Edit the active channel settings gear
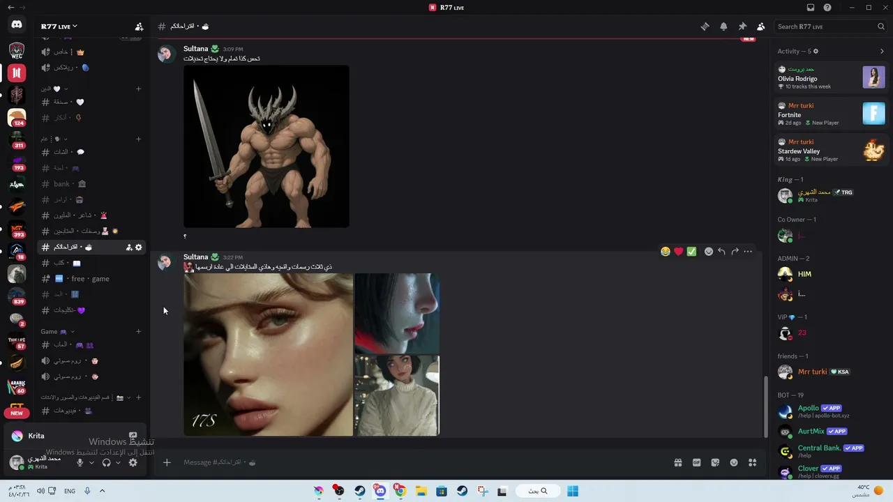893x502 pixels. (138, 247)
